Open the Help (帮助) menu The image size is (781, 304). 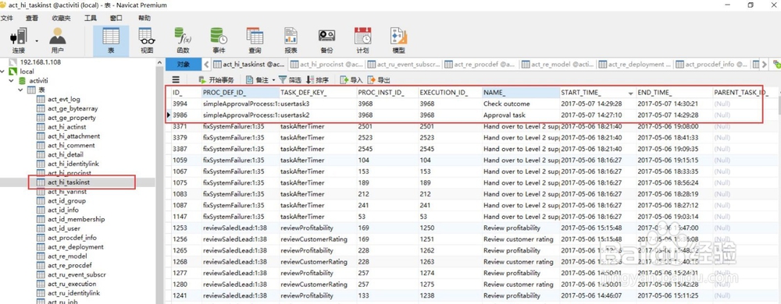pos(144,18)
